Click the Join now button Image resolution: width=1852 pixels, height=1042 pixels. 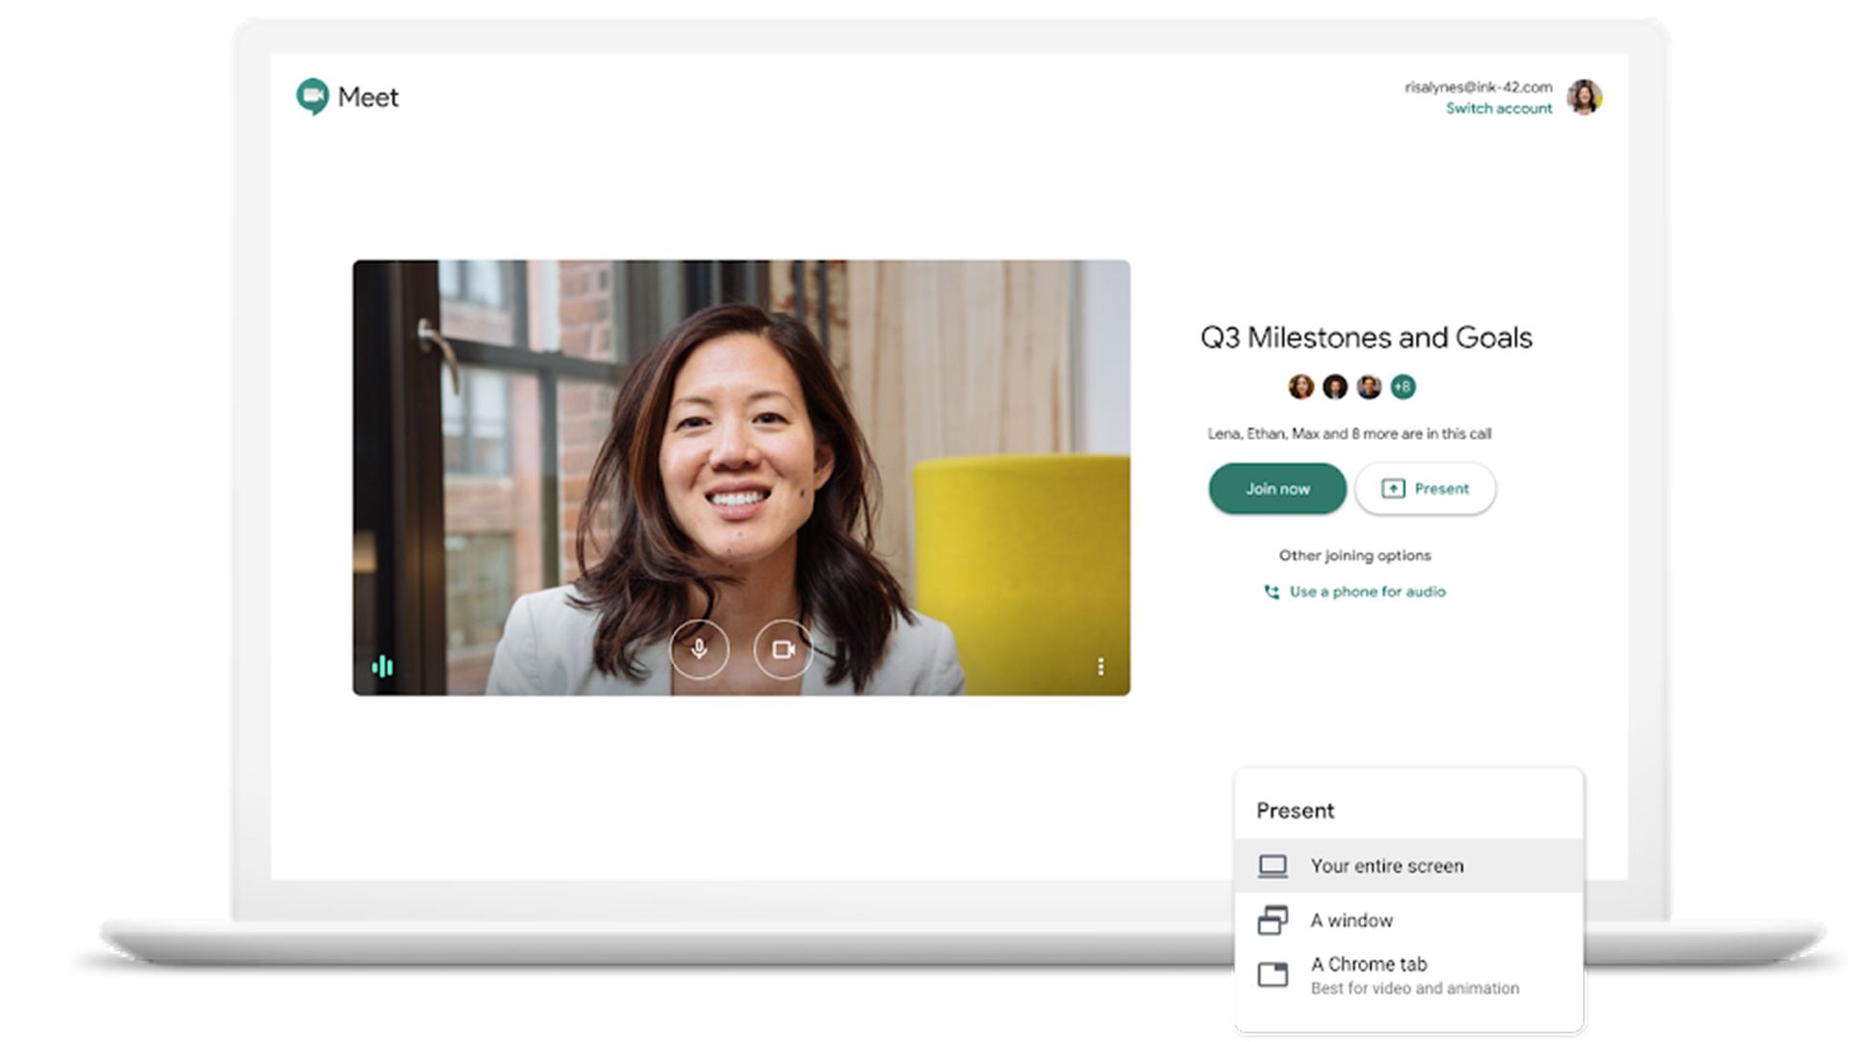[x=1276, y=488]
